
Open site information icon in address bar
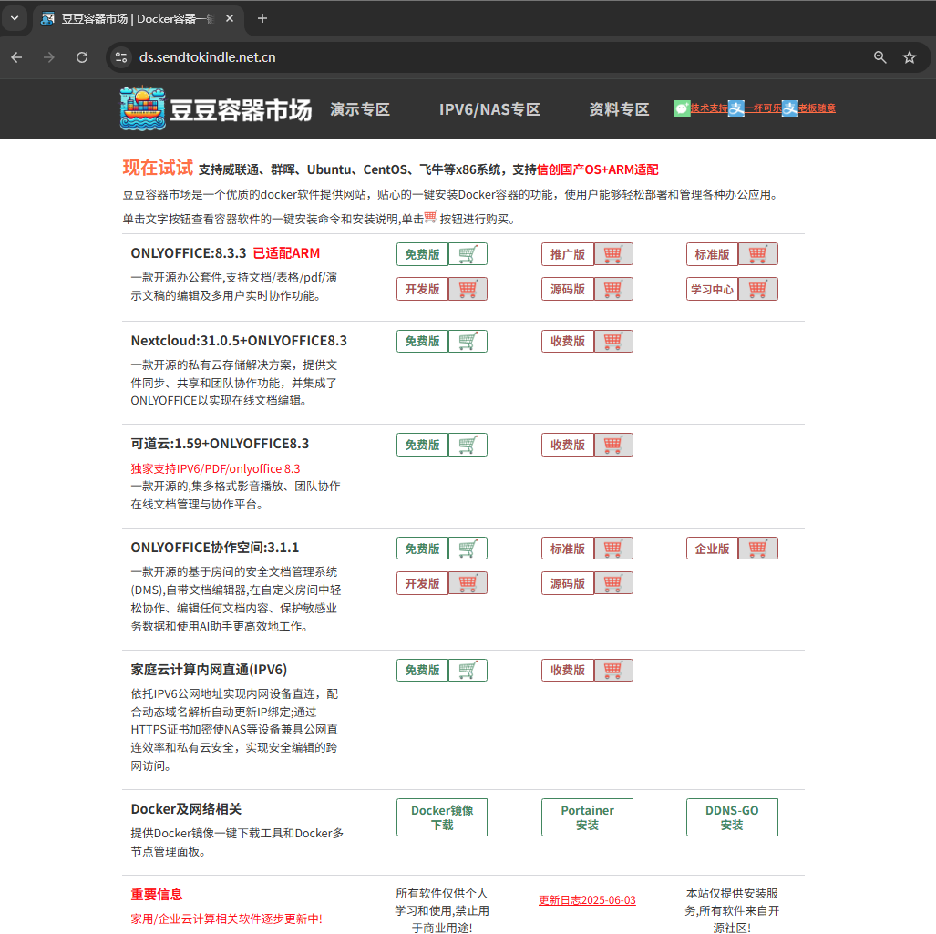[x=121, y=57]
